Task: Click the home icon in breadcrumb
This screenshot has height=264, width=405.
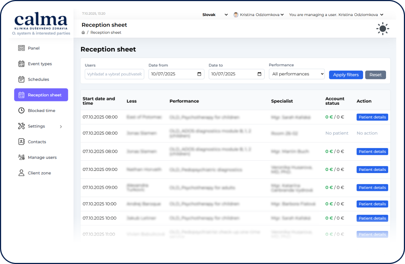Action: [x=83, y=32]
